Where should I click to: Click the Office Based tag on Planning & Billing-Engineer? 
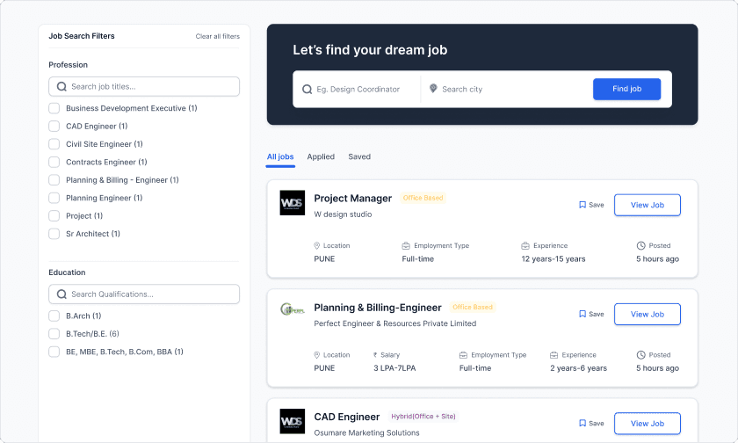(472, 307)
